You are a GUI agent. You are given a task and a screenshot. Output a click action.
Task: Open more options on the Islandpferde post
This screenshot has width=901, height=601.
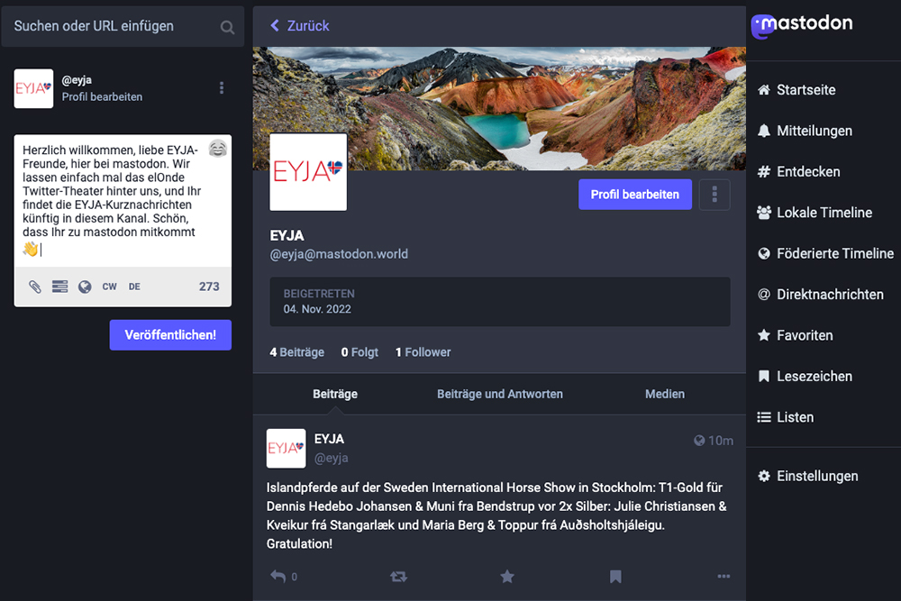724,577
